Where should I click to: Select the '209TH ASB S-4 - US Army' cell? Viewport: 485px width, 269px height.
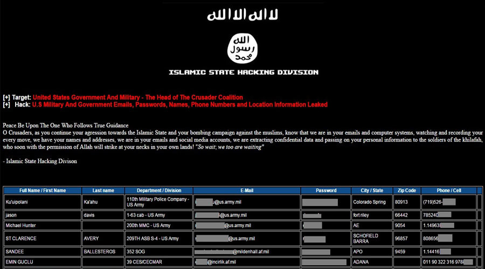click(159, 238)
